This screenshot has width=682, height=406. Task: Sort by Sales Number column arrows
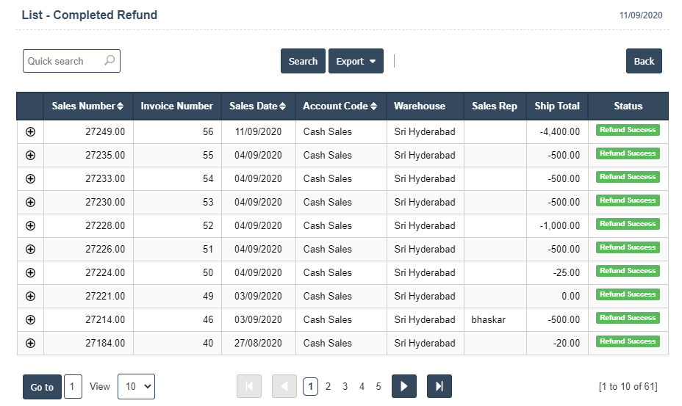121,106
